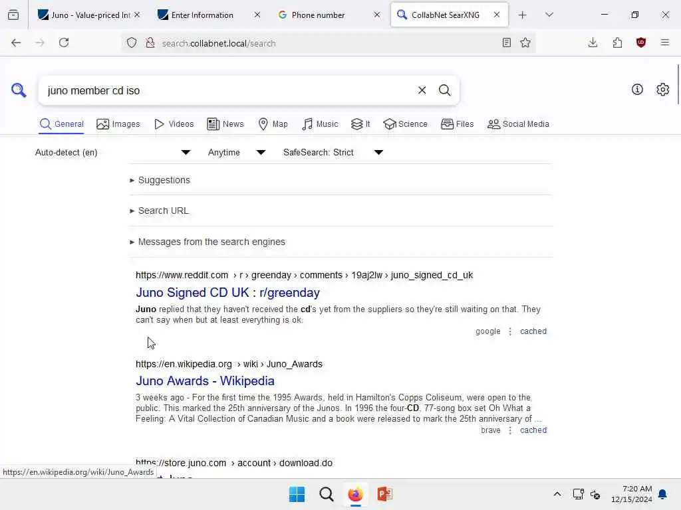The width and height of the screenshot is (681, 510).
Task: Open cached link of Wikipedia result
Action: (x=533, y=430)
